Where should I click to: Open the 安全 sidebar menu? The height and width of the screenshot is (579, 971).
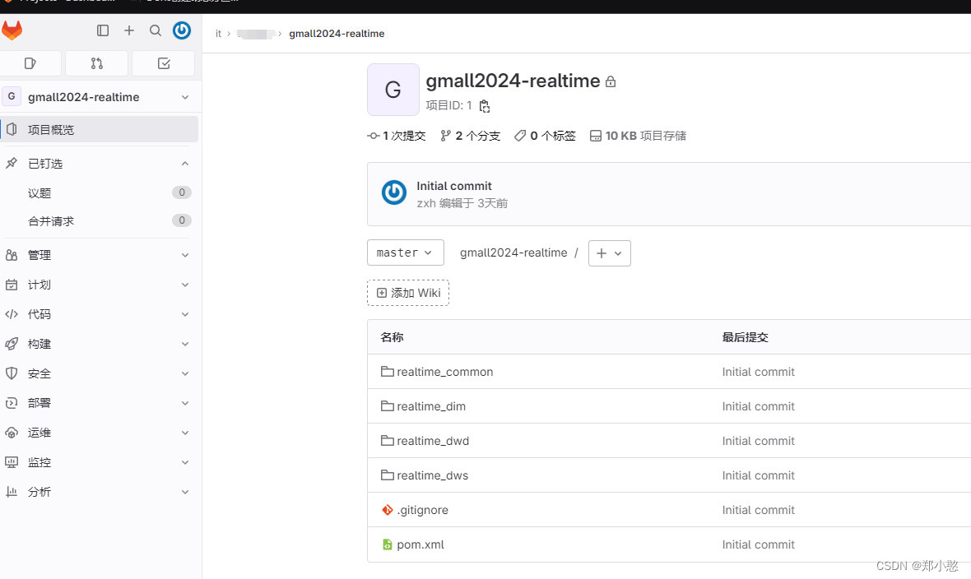(x=99, y=373)
